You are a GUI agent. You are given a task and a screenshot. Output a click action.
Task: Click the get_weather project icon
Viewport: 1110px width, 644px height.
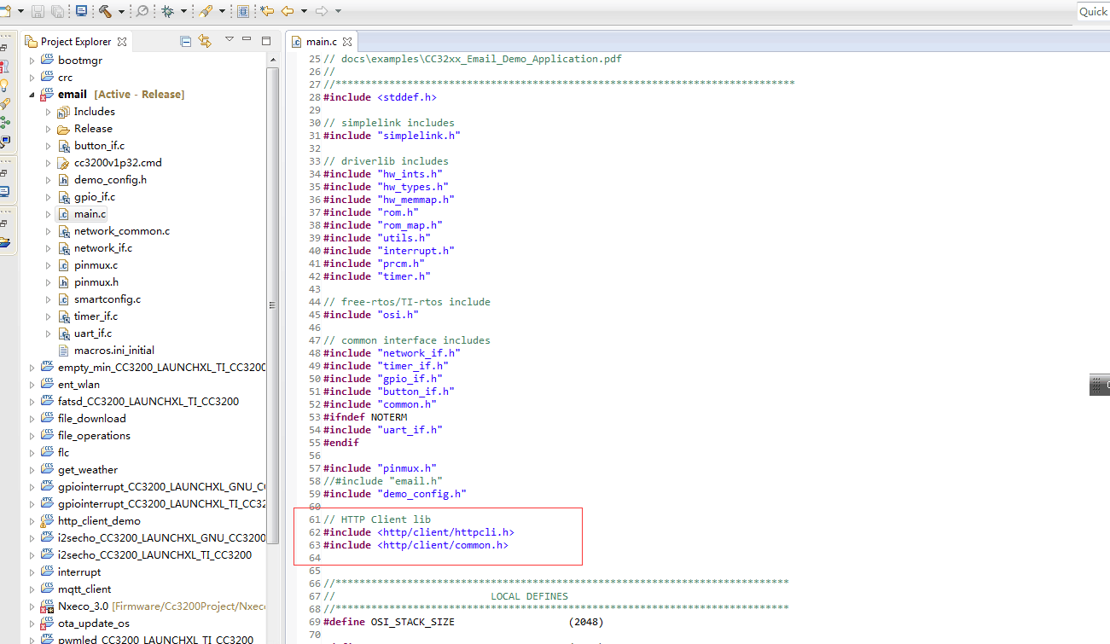(x=47, y=470)
